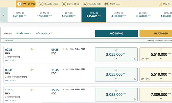The height and width of the screenshot is (103, 172).
Task: Select the 7,389,000 business fare for 13:15 flight
Action: [156, 95]
